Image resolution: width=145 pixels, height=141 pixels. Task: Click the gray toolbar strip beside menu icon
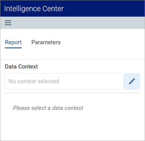tap(78, 23)
